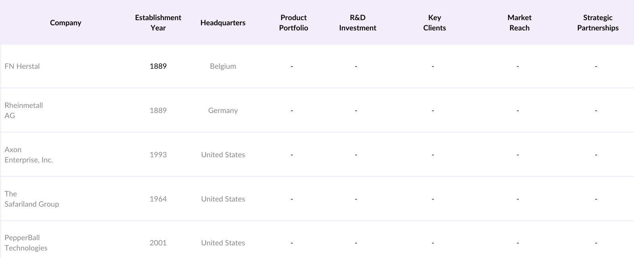Click the 2001 establishment year cell
This screenshot has width=634, height=258.
[x=158, y=243]
